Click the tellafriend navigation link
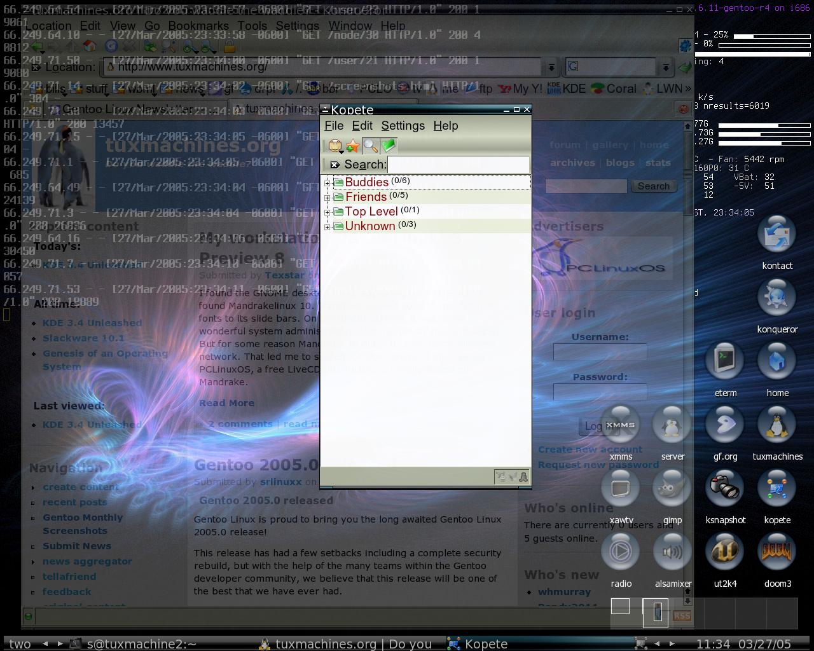This screenshot has width=814, height=651. point(69,577)
